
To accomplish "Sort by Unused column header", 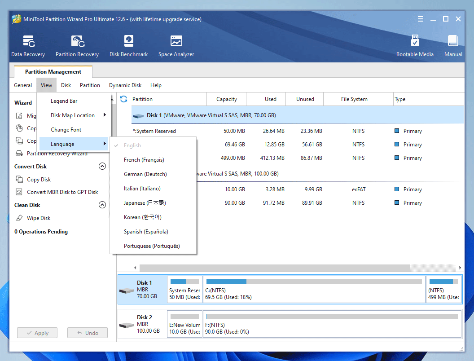I will [305, 99].
